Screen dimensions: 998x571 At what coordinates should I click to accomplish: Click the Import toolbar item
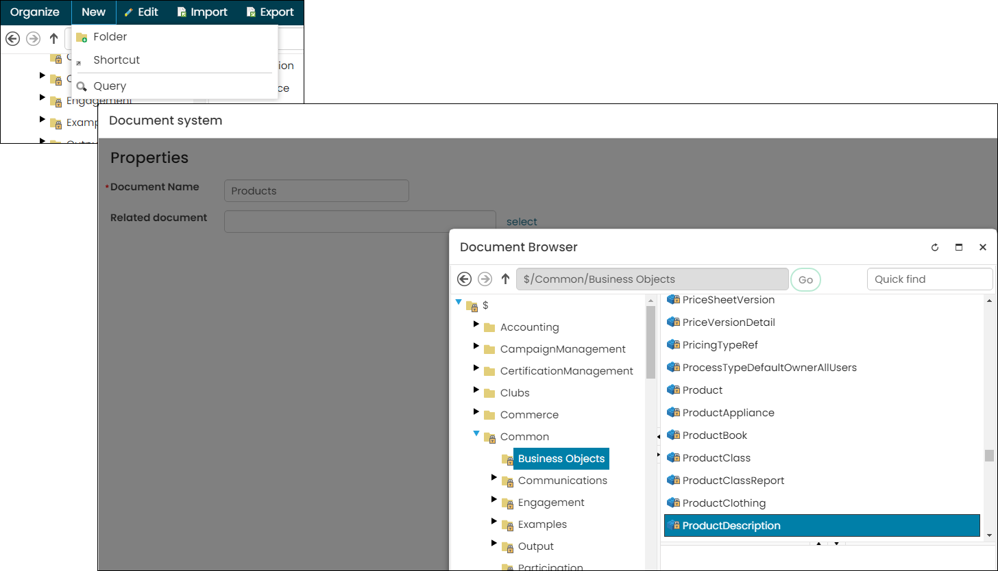[x=202, y=12]
